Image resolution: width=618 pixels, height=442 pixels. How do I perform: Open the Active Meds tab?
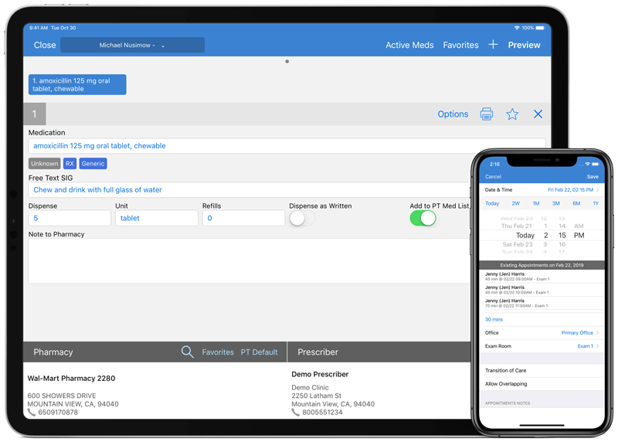click(x=409, y=46)
